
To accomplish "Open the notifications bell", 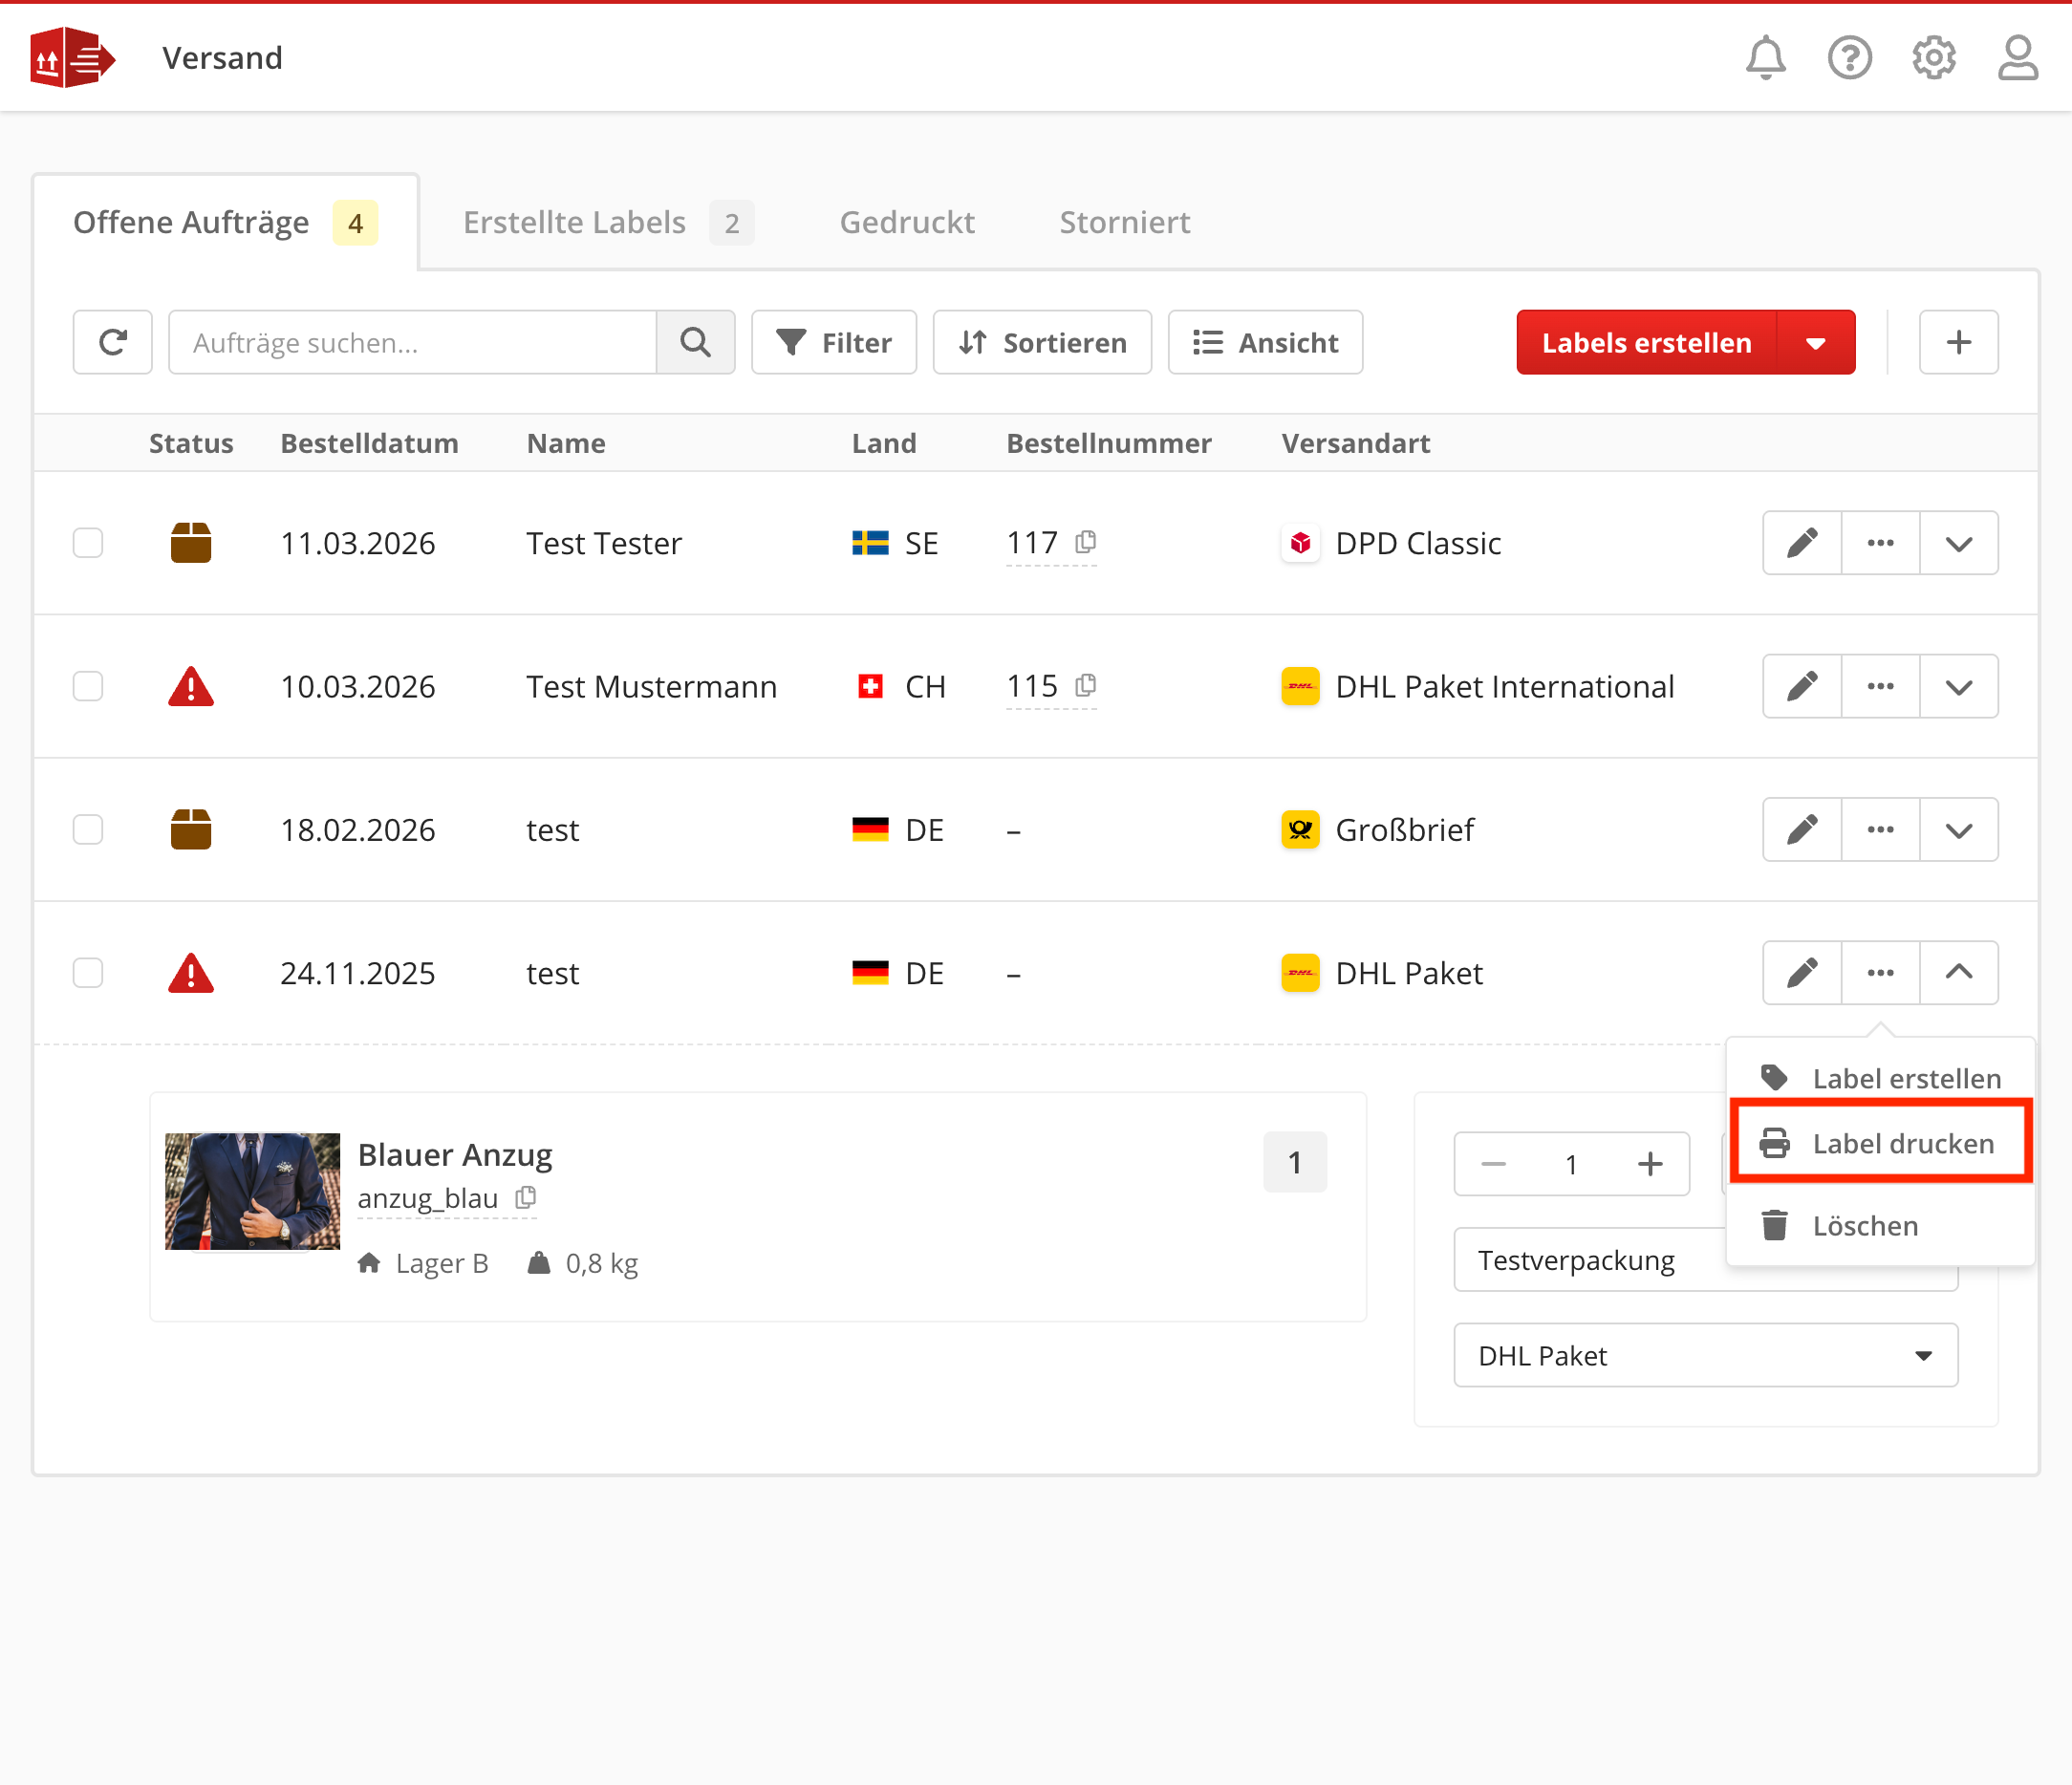I will click(1765, 58).
